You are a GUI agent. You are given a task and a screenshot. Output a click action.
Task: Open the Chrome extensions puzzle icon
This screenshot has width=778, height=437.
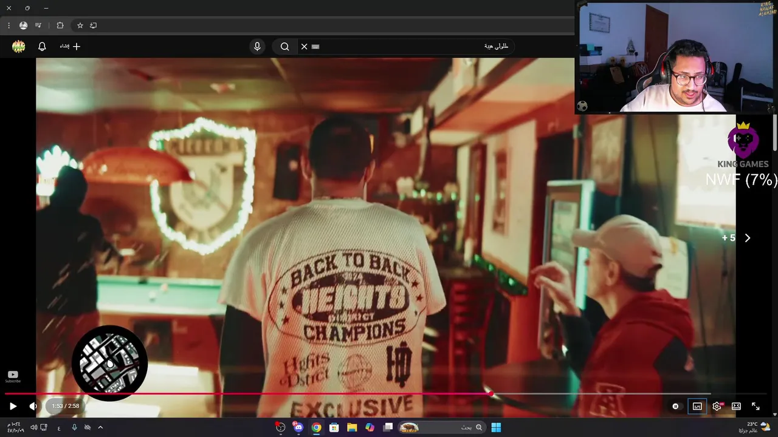(x=60, y=25)
